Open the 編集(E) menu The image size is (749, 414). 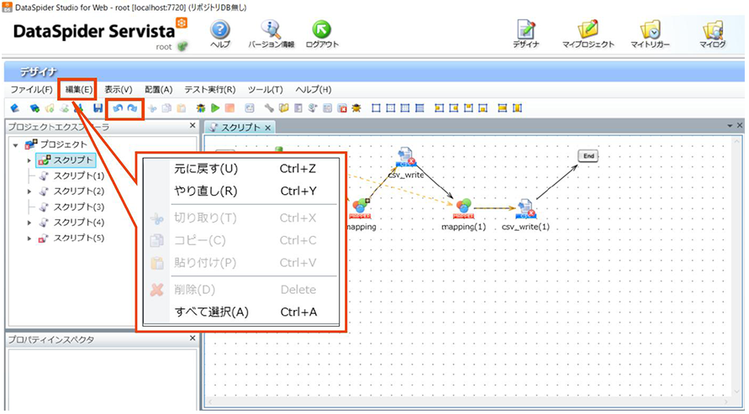coord(77,89)
